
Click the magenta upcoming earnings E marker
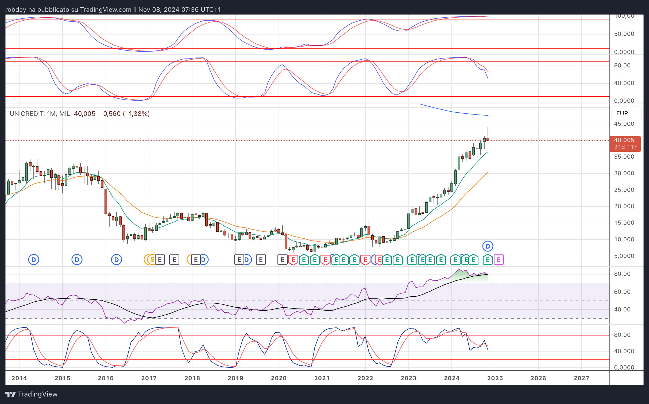coord(499,260)
